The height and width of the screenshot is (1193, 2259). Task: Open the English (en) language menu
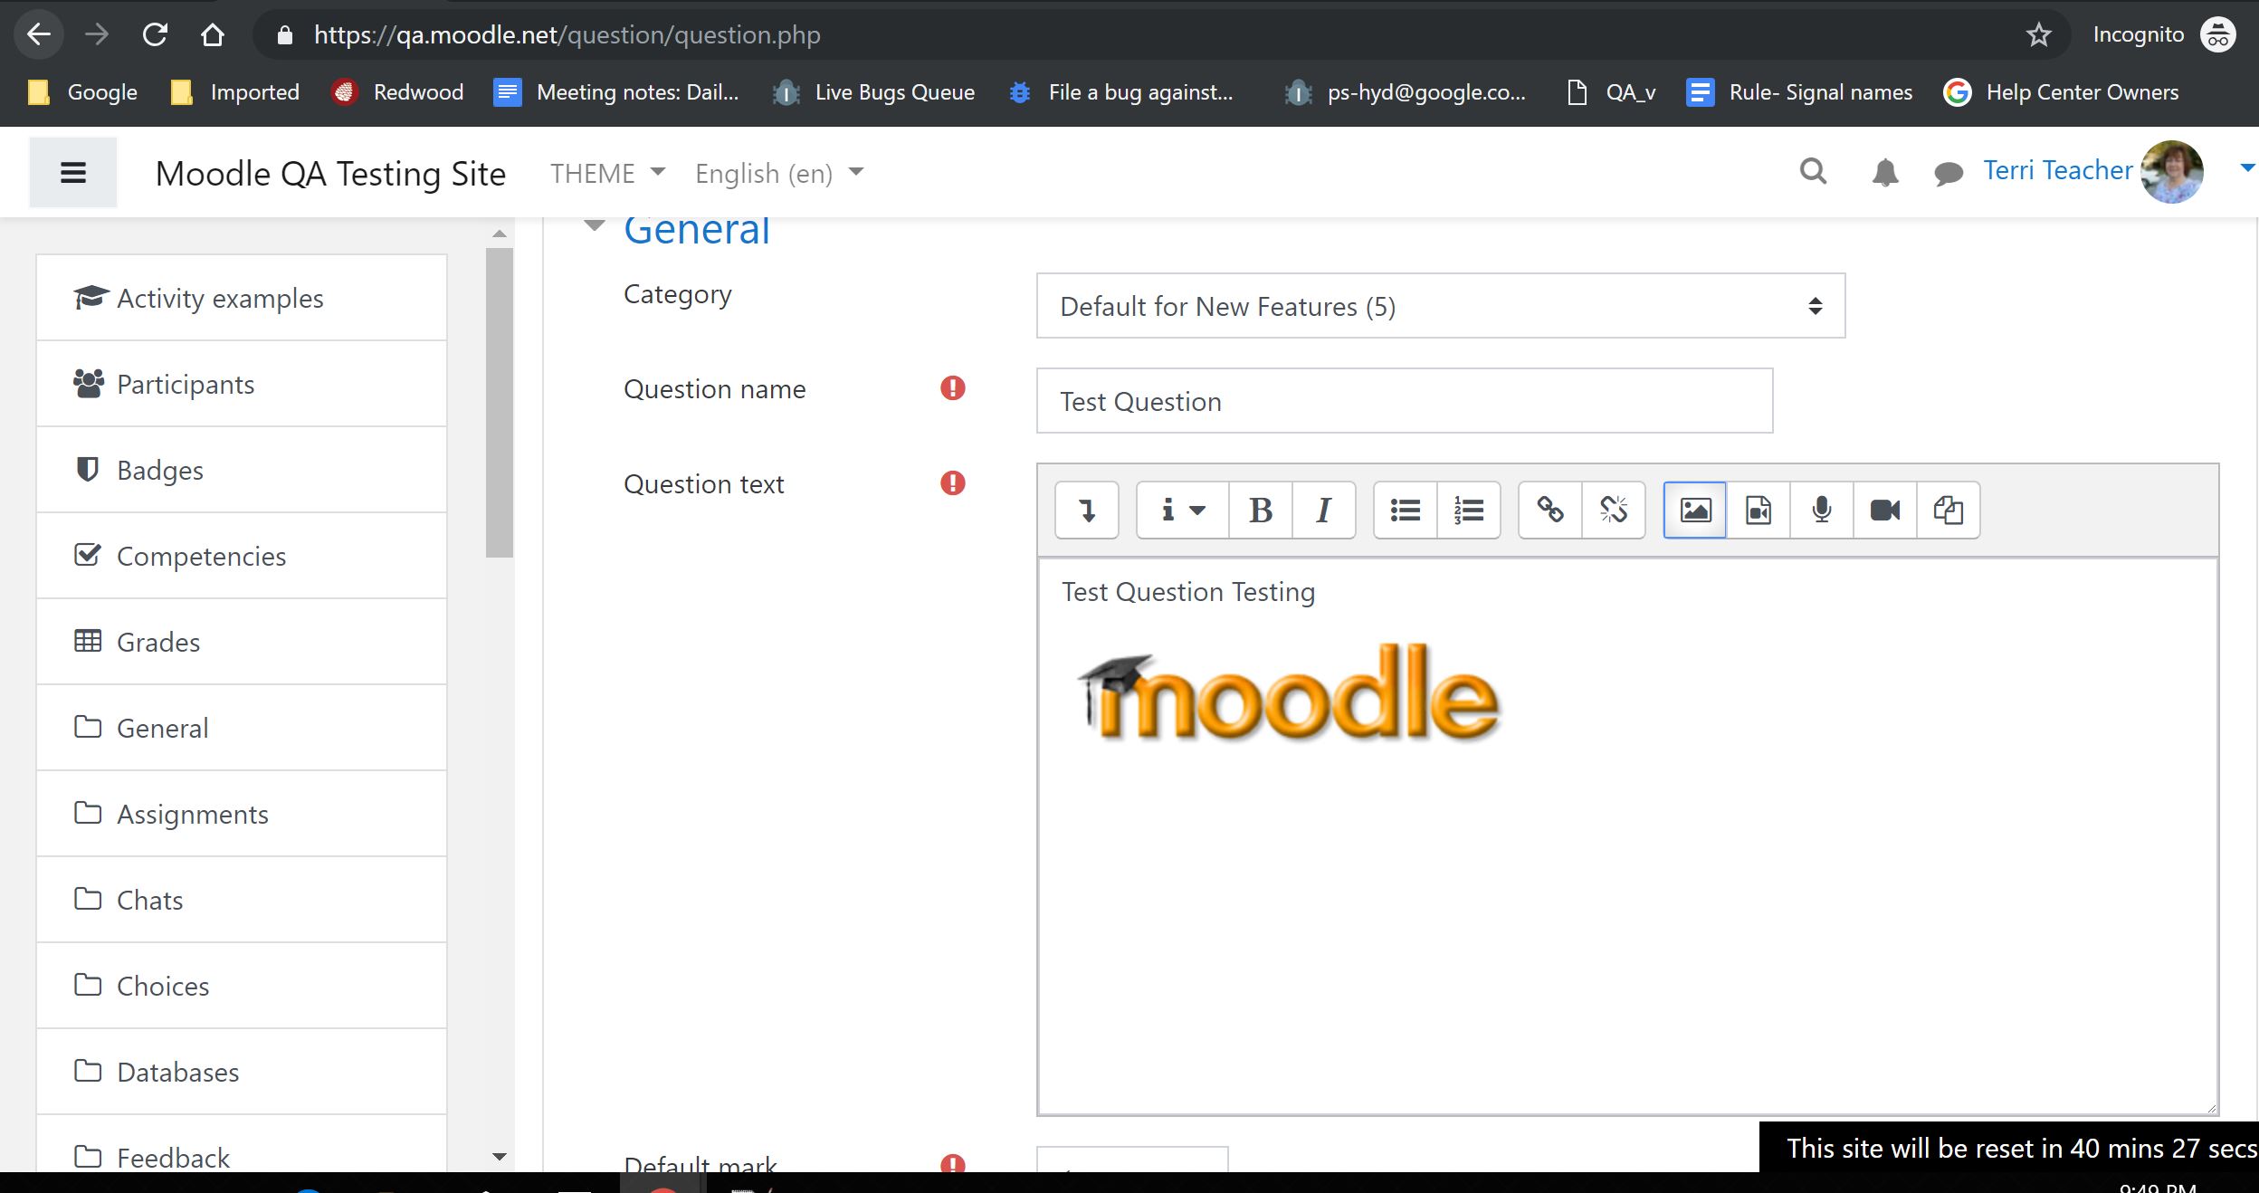pos(779,173)
